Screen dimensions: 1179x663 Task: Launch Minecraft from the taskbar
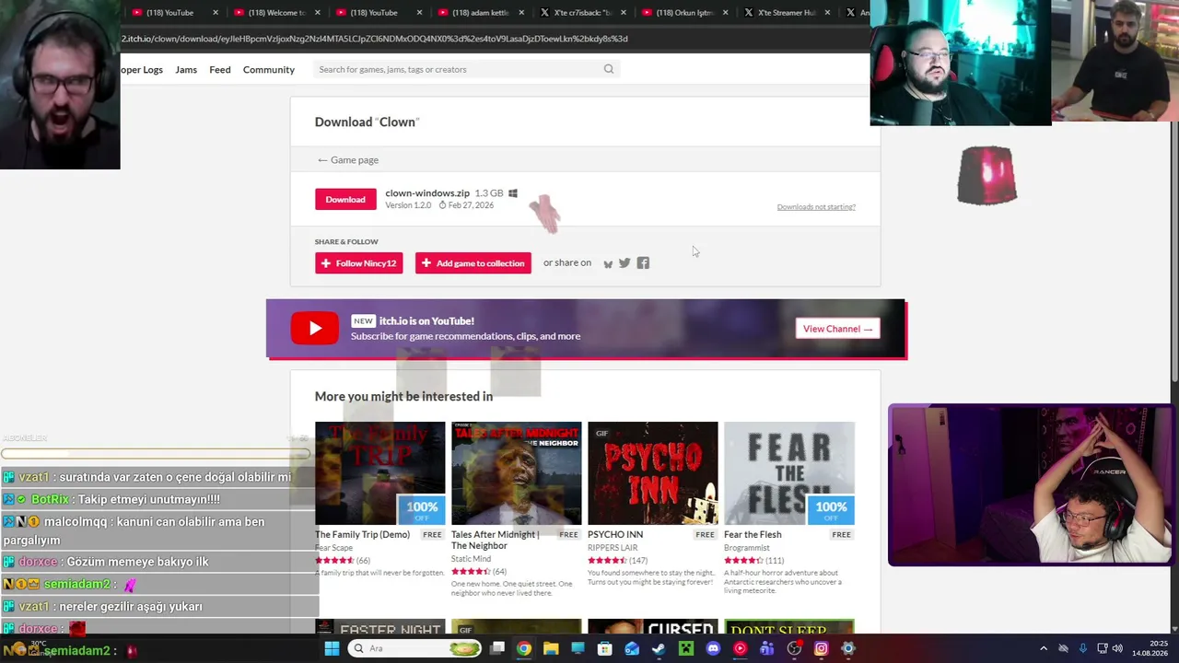point(686,648)
